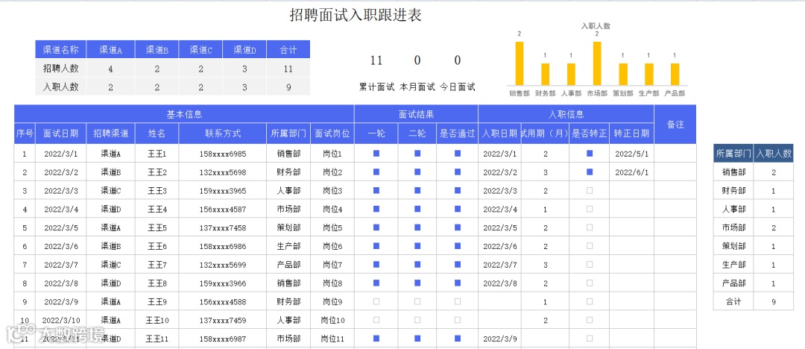Check 是否转正 box for 王王4
This screenshot has height=349, width=805.
(x=590, y=210)
